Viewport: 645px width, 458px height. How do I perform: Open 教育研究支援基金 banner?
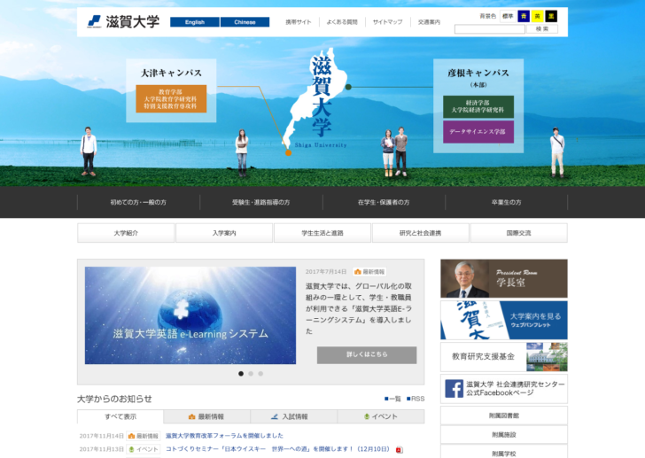(504, 357)
